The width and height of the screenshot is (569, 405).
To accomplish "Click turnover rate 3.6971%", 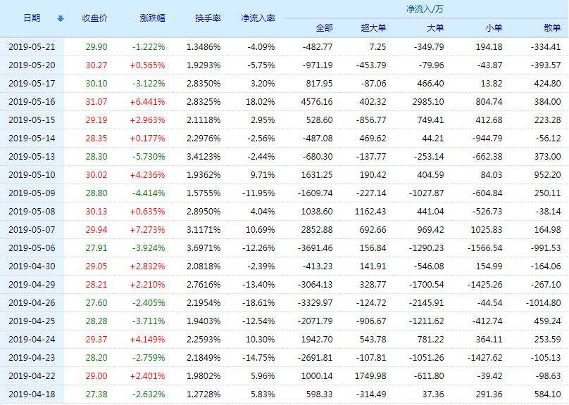I will 204,247.
